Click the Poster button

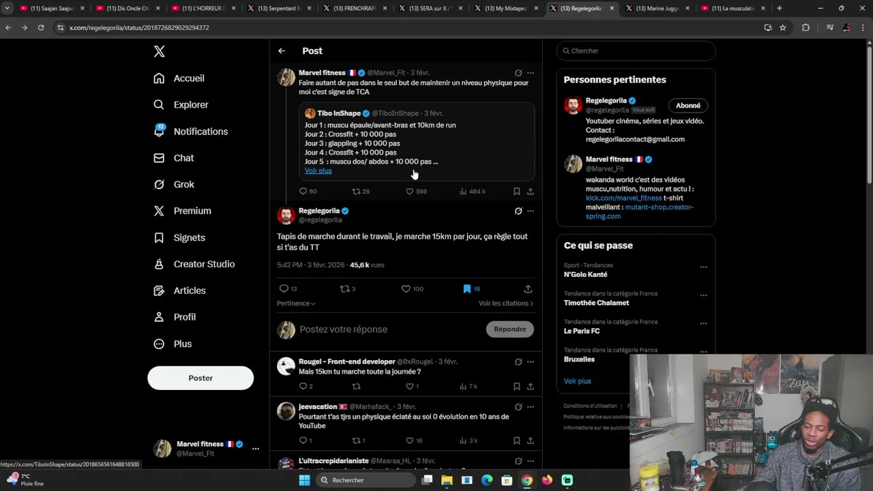[201, 378]
